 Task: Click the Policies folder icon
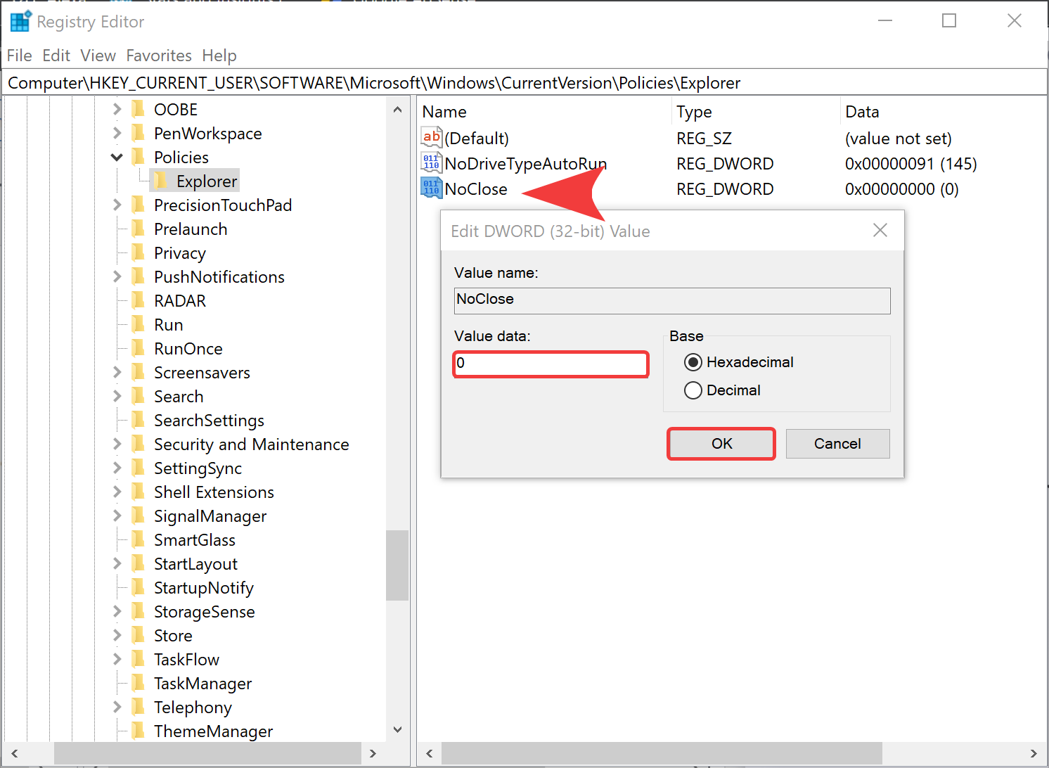click(x=139, y=157)
